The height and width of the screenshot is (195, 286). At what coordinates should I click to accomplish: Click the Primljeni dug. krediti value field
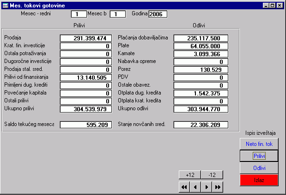click(x=86, y=85)
